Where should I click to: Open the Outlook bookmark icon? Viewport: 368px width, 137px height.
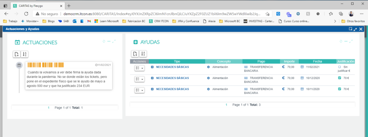click(x=75, y=21)
